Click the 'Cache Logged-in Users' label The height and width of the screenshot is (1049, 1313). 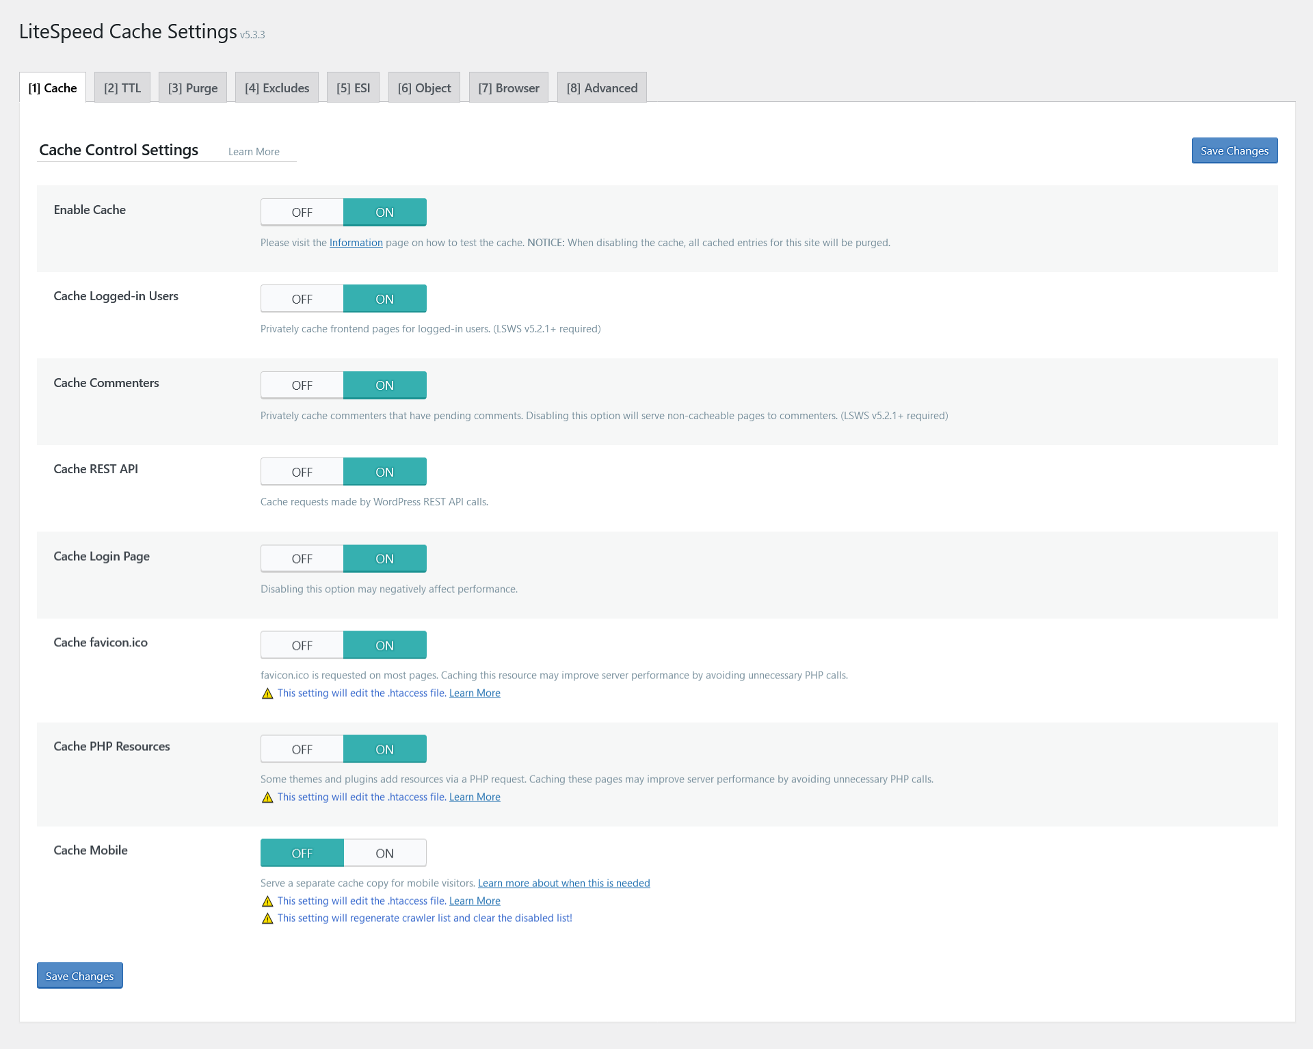[116, 296]
